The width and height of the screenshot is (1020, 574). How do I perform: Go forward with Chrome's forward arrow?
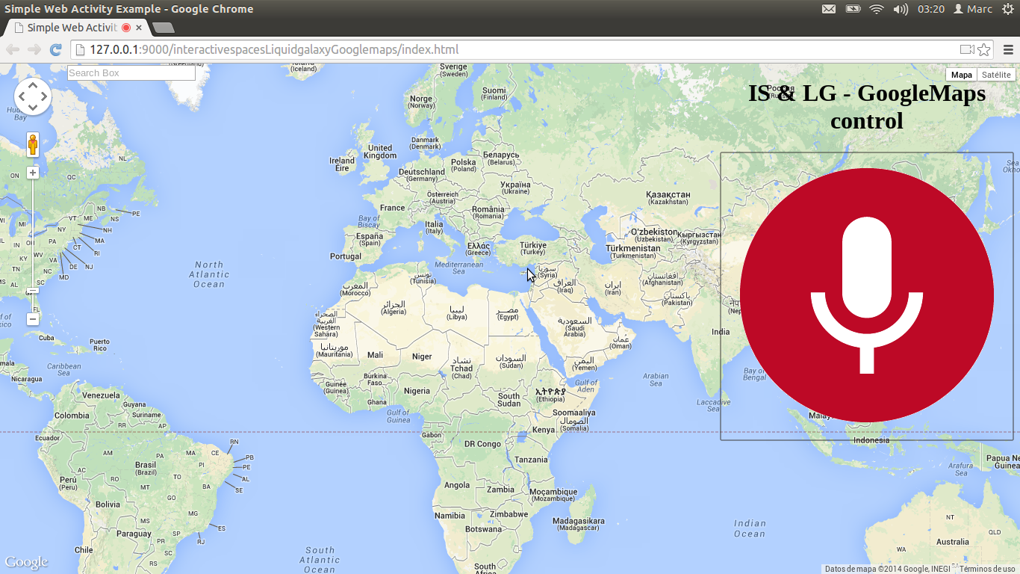tap(34, 50)
